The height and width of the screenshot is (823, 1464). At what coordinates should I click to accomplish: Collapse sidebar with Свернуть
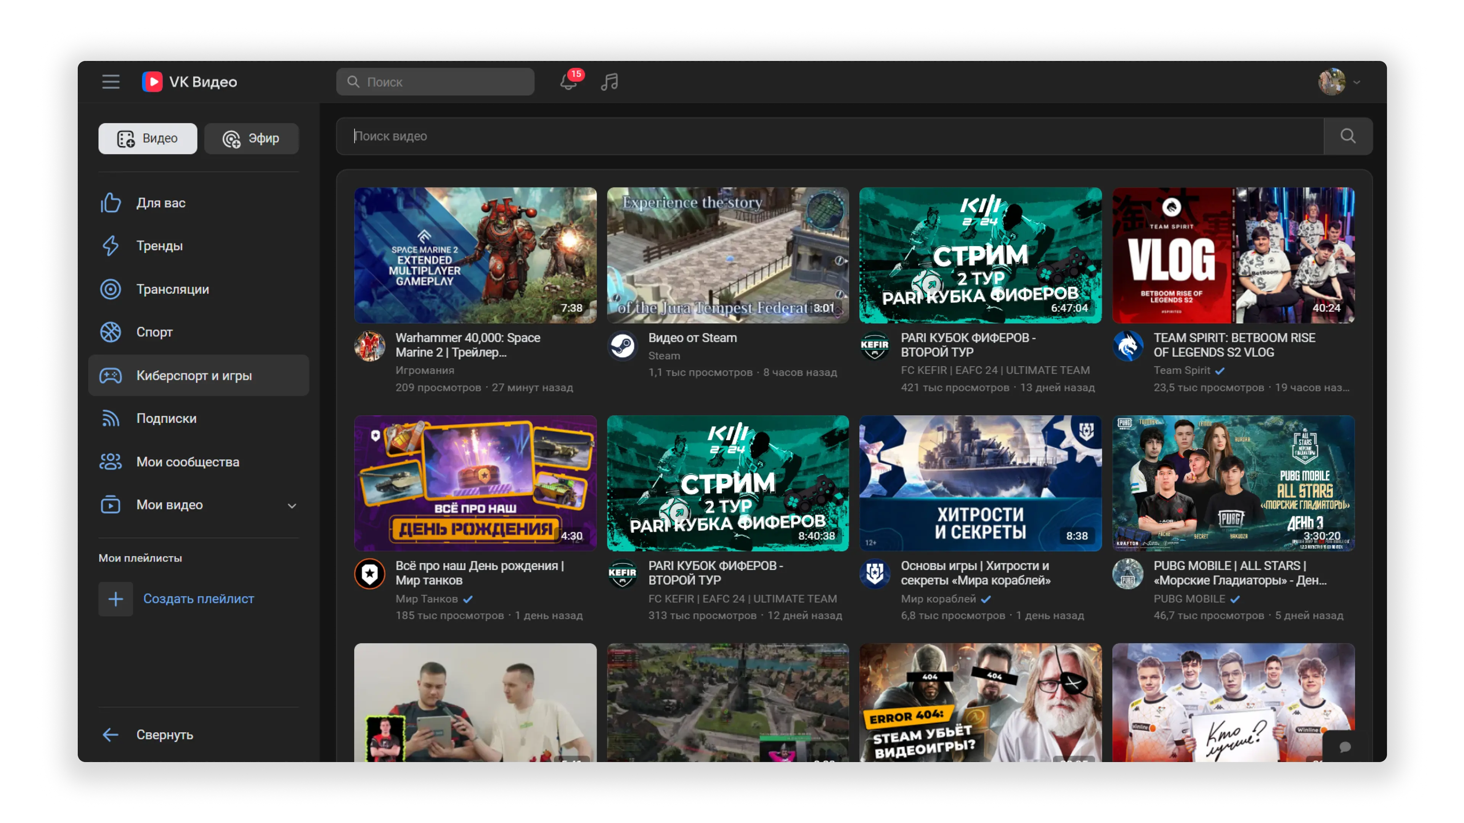pyautogui.click(x=198, y=734)
